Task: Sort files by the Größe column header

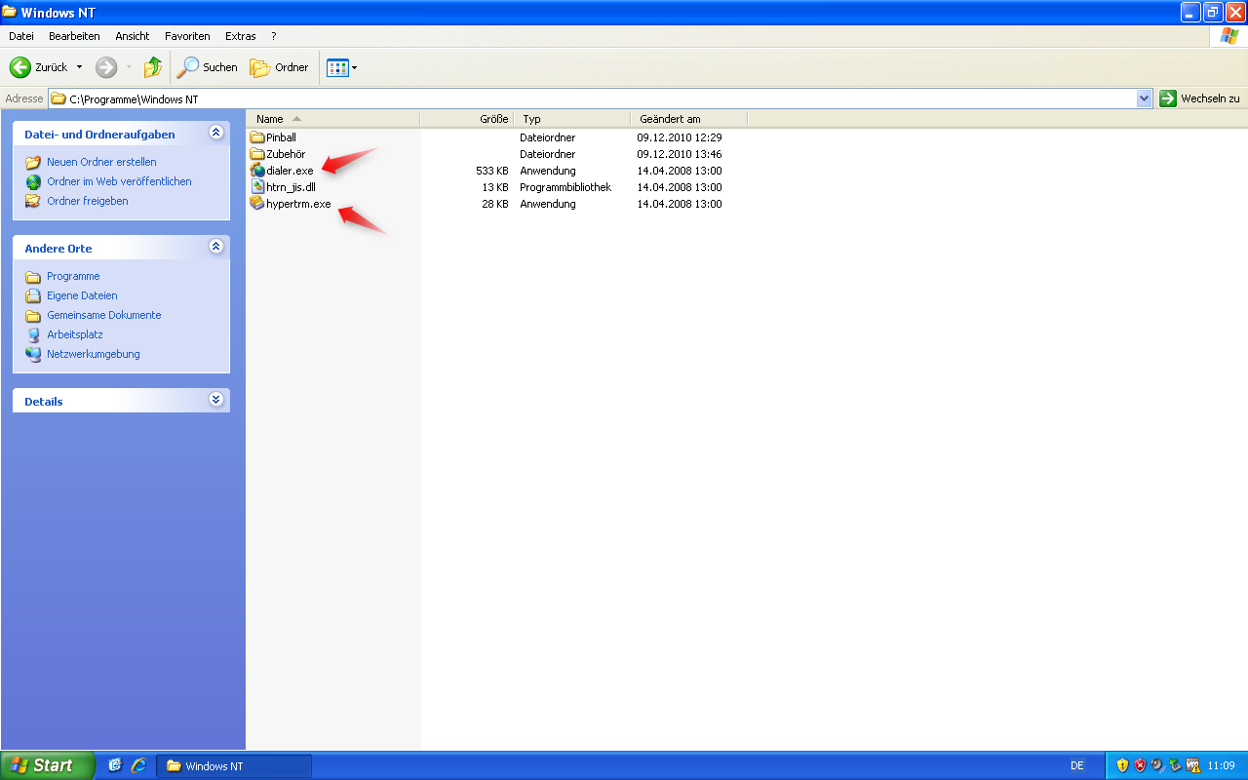Action: pyautogui.click(x=492, y=118)
